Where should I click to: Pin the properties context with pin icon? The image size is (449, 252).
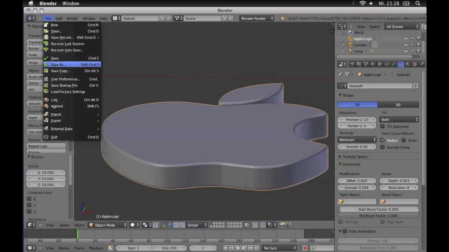click(340, 75)
